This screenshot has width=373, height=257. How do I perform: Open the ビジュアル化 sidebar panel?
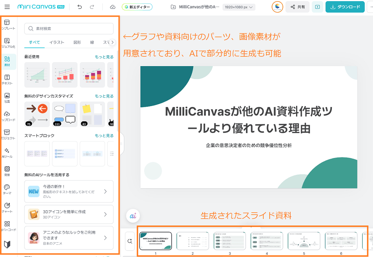7,43
